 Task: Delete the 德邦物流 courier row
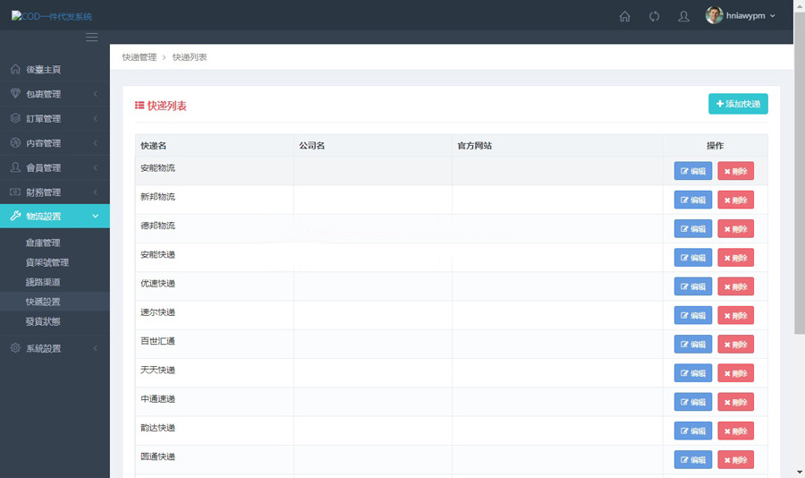tap(735, 229)
